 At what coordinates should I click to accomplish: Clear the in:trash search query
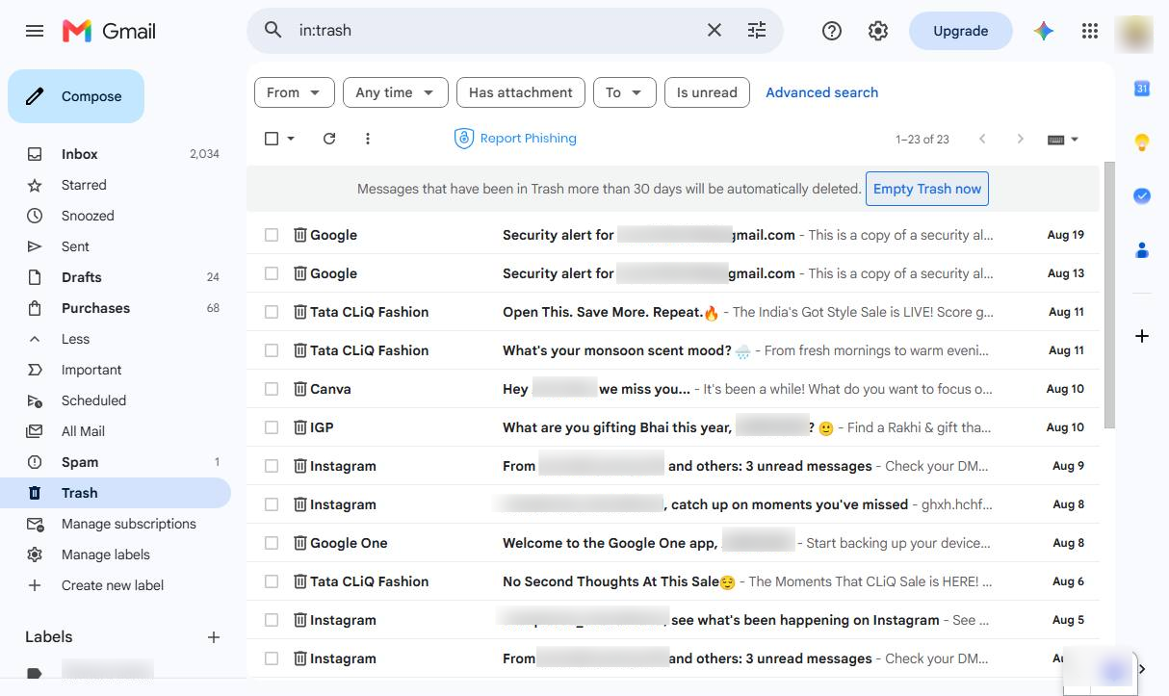coord(714,31)
